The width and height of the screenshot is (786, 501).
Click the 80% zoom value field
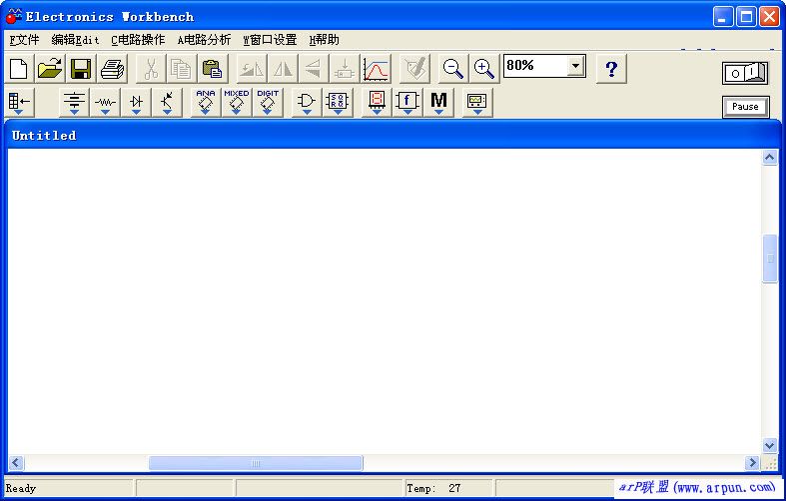(x=535, y=66)
